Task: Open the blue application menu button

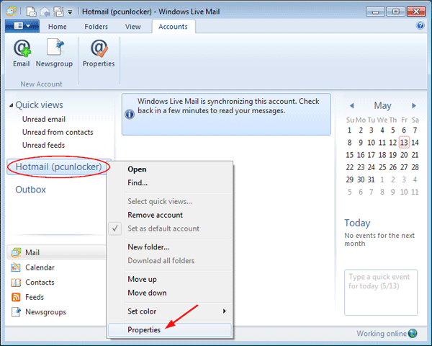Action: (22, 27)
